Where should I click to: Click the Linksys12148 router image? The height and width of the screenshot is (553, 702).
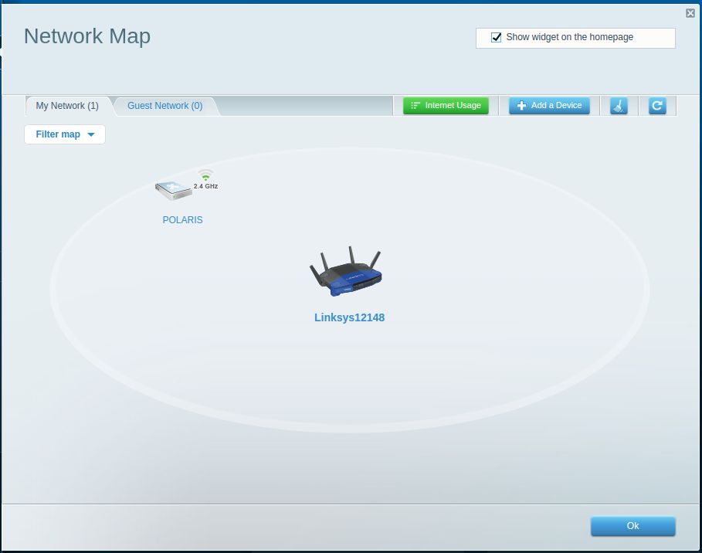[x=347, y=271]
